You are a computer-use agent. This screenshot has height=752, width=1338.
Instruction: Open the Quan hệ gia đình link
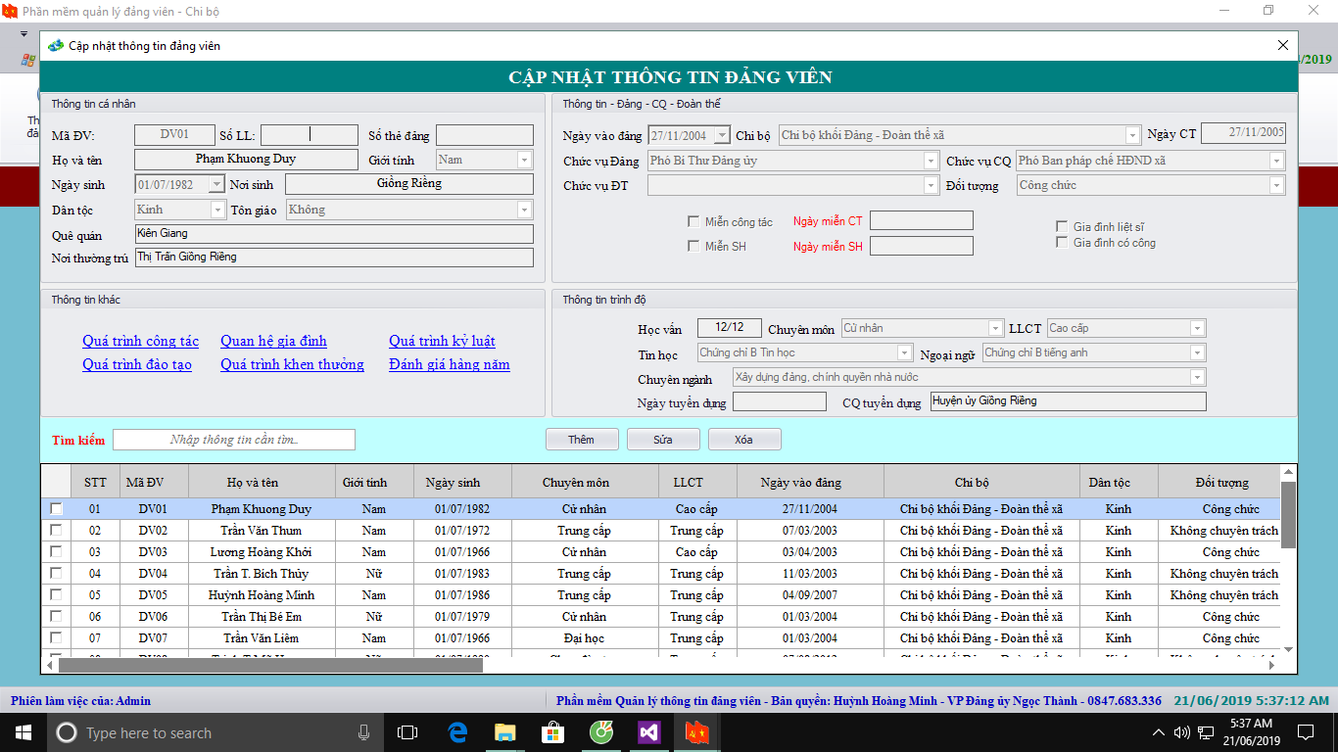273,341
